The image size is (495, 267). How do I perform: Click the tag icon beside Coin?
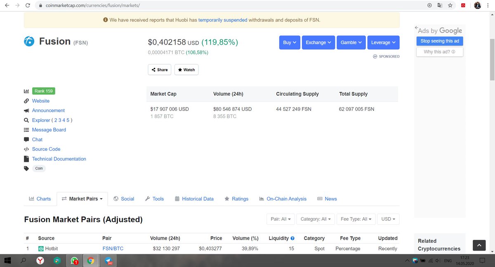tap(26, 169)
